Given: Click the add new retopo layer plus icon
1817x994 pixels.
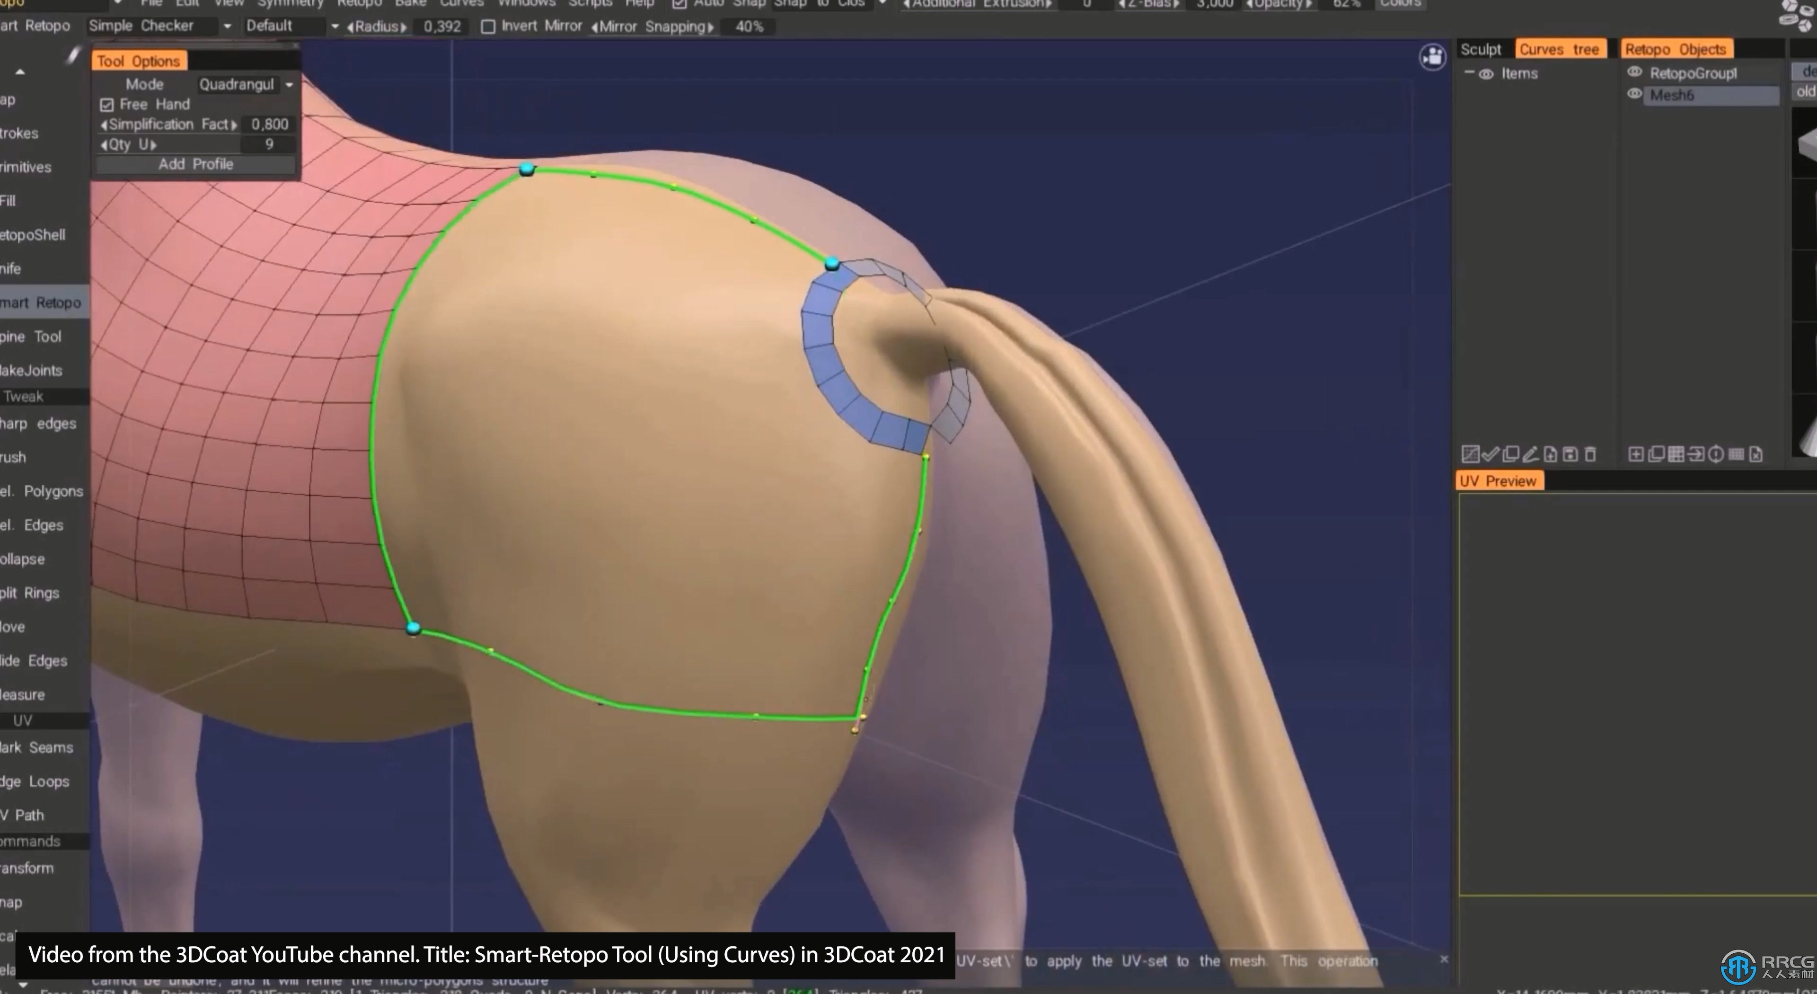Looking at the screenshot, I should click(1636, 454).
